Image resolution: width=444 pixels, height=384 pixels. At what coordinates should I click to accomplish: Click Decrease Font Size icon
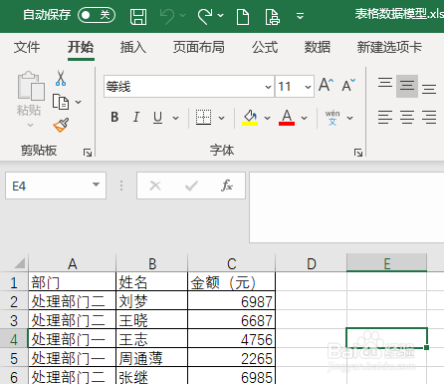[348, 85]
